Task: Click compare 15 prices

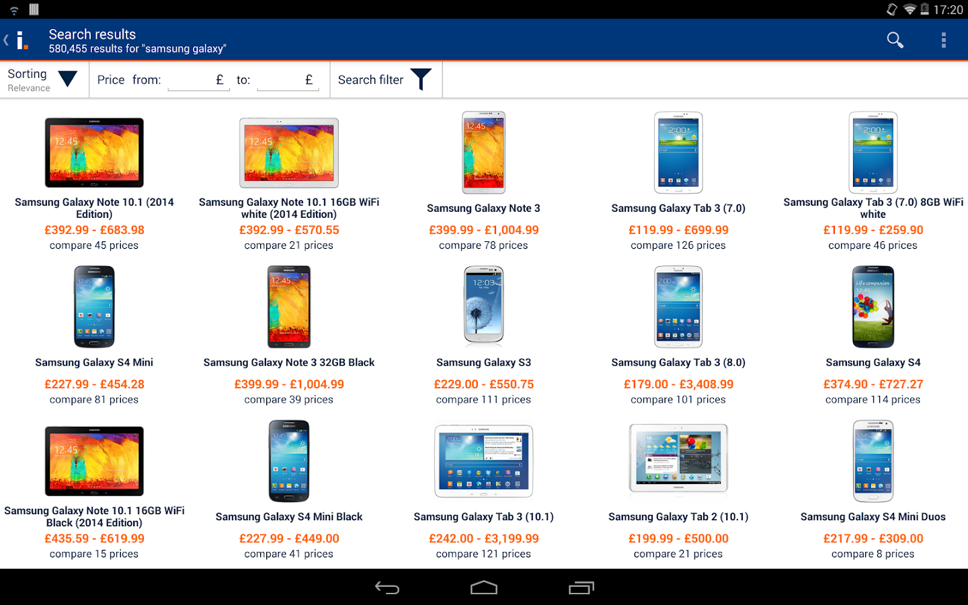Action: click(x=94, y=554)
